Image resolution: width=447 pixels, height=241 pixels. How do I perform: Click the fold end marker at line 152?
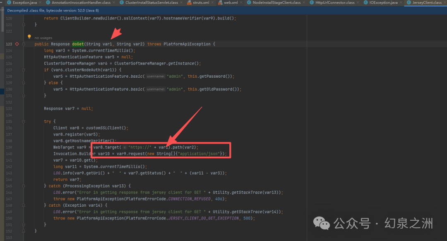pyautogui.click(x=24, y=231)
